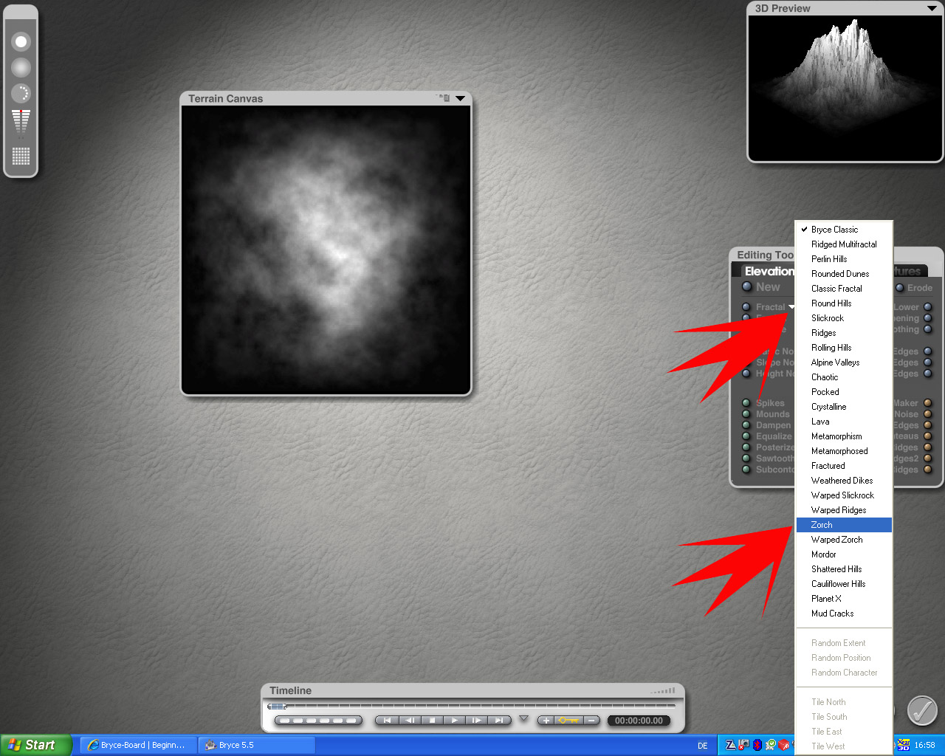Select Classic Fractal menu entry
The height and width of the screenshot is (756, 945).
tap(844, 289)
